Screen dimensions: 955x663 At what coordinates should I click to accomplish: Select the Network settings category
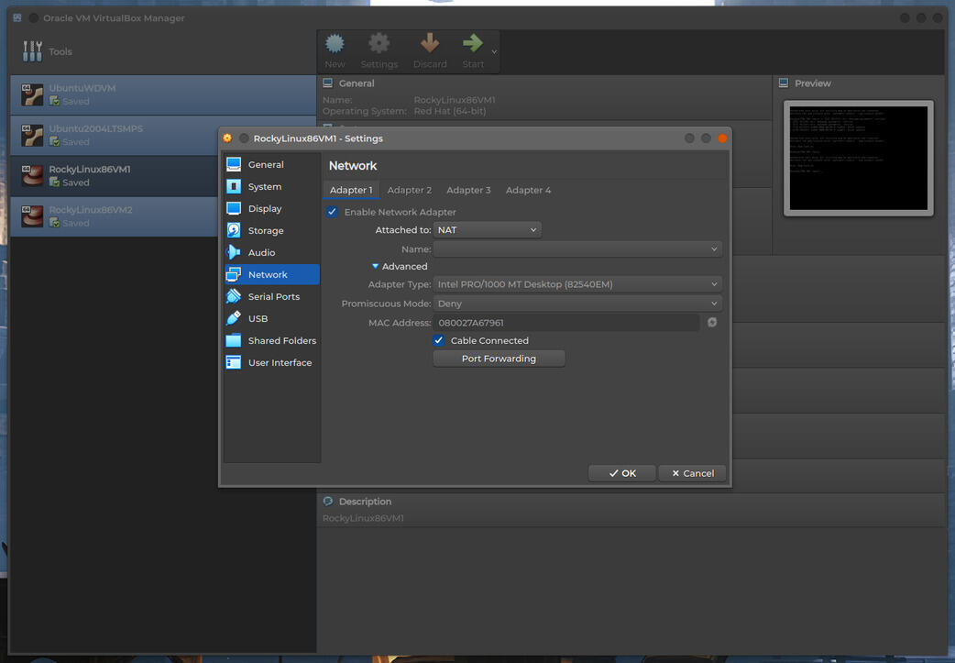point(271,274)
